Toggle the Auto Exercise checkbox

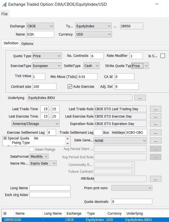[x=70, y=86]
